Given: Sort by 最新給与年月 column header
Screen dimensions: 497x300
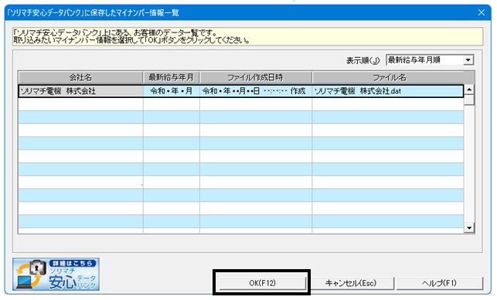Looking at the screenshot, I should (171, 77).
